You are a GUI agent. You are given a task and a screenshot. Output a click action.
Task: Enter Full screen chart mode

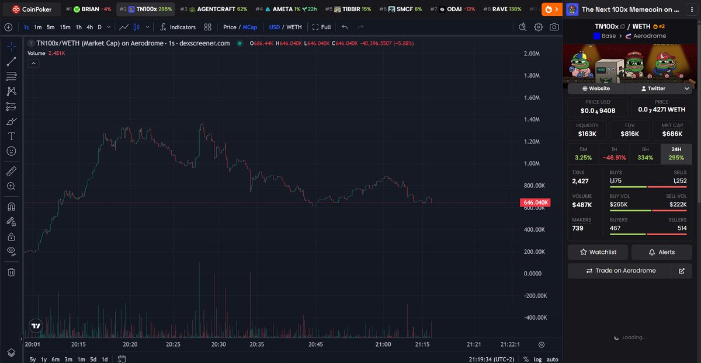click(x=322, y=27)
